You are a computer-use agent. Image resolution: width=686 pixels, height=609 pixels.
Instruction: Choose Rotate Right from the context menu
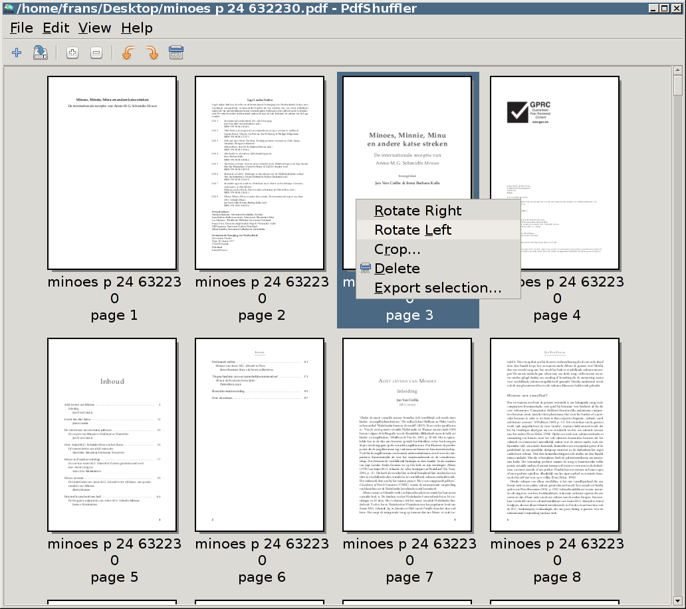pos(417,210)
